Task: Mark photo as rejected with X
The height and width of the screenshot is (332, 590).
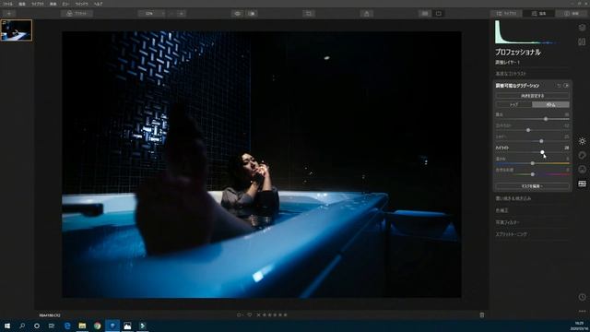Action: coord(258,314)
